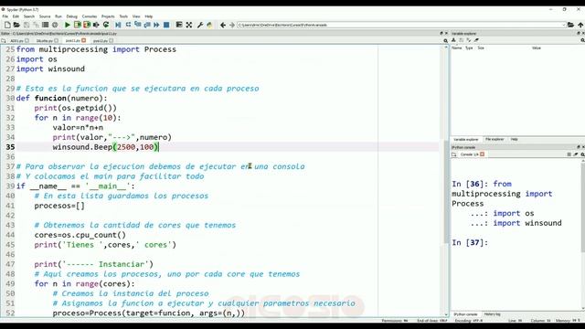Switch to Variable explorer tab
This screenshot has width=585, height=329.
pyautogui.click(x=465, y=139)
